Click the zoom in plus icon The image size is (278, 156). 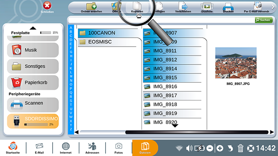[220, 148]
